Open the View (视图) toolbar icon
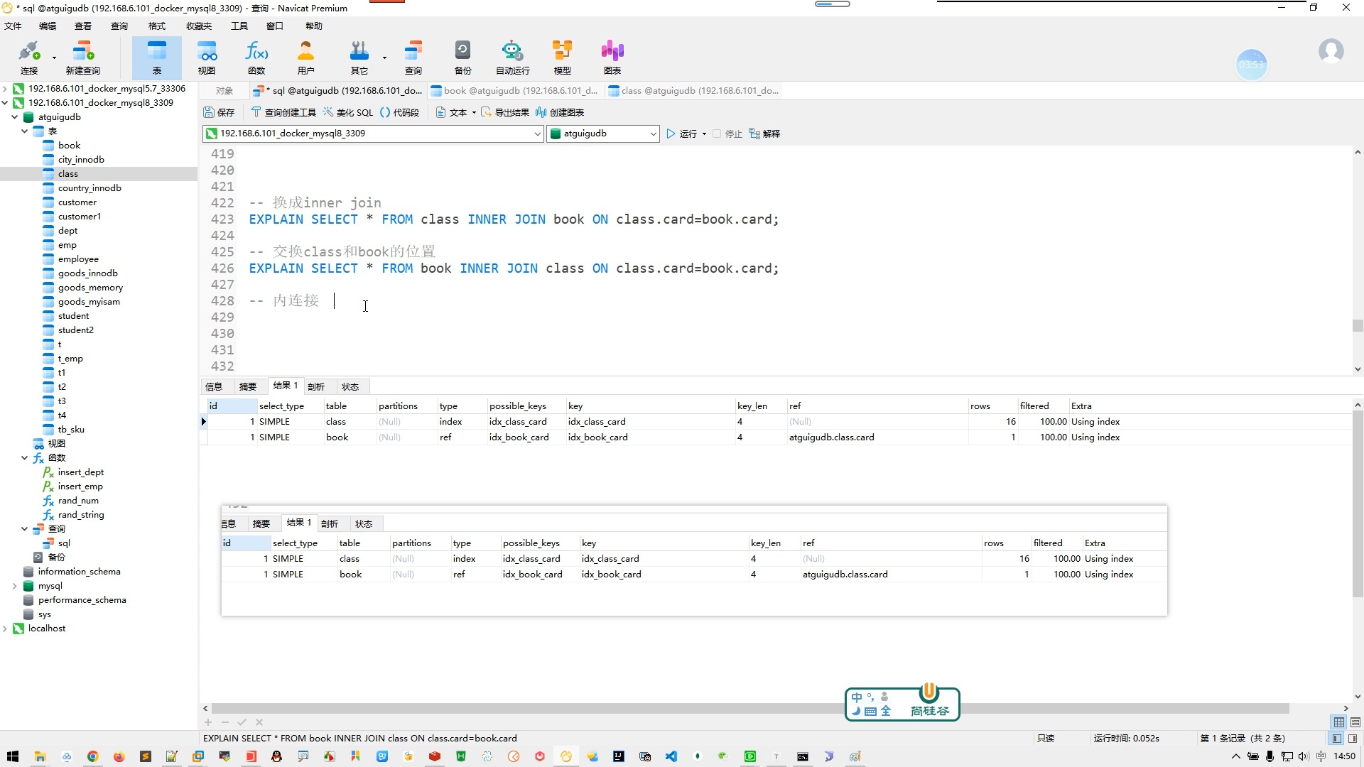 pos(207,57)
